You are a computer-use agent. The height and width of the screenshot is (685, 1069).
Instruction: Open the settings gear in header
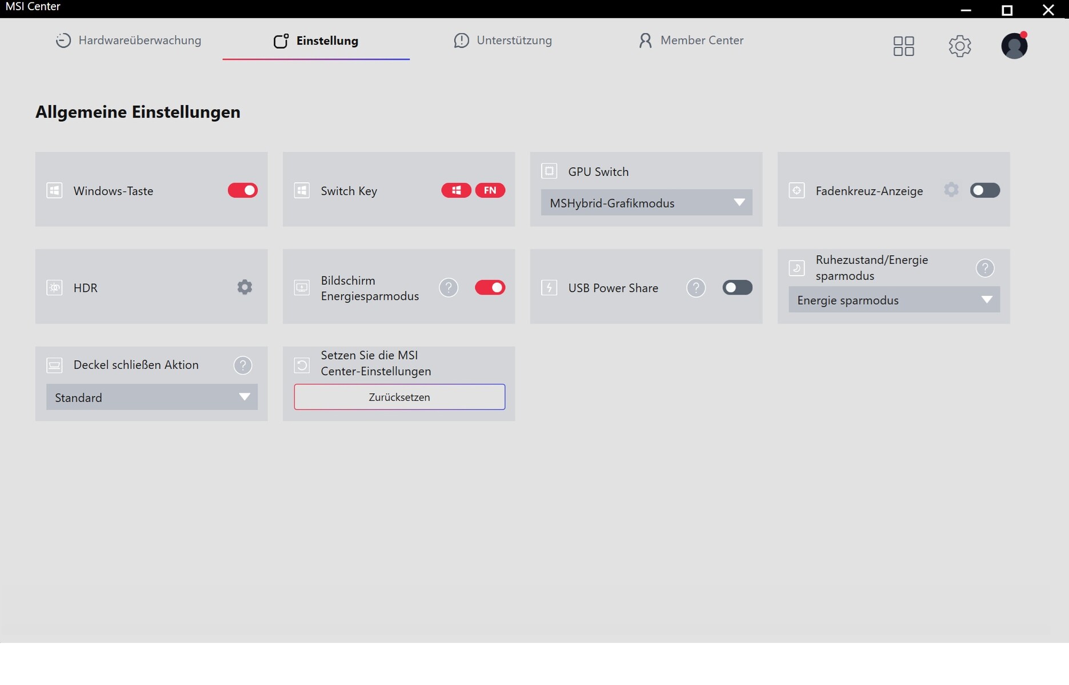coord(960,46)
